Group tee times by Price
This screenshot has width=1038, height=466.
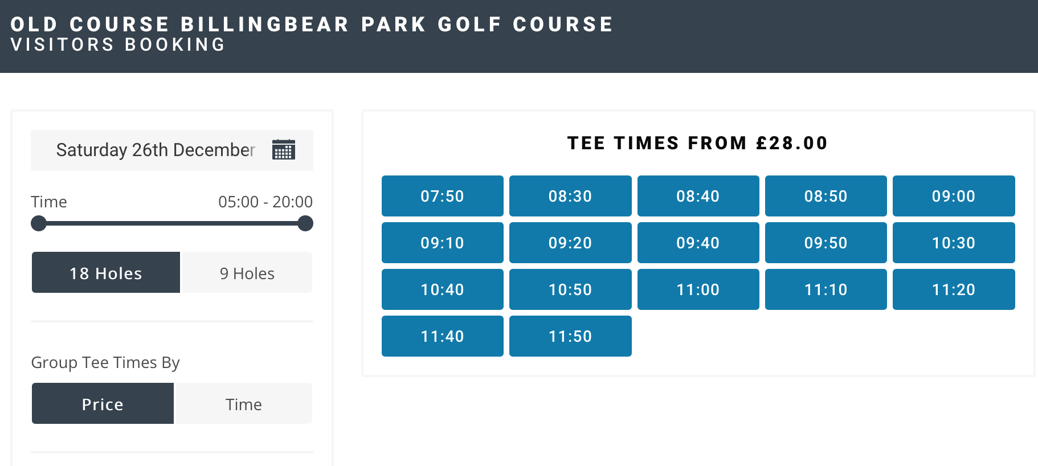click(103, 404)
